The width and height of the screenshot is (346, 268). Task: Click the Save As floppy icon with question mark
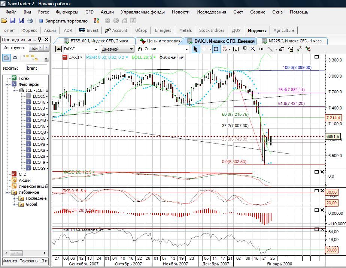pos(21,21)
